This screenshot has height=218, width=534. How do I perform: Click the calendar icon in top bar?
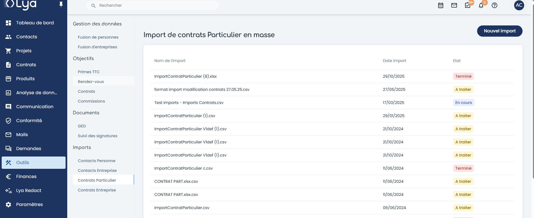(441, 5)
